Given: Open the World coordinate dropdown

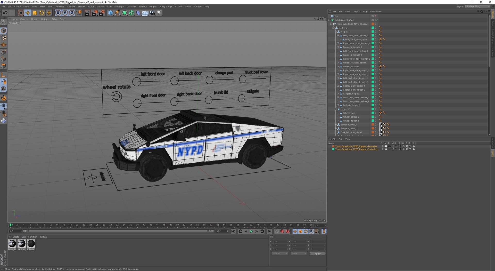Looking at the screenshot, I should [280, 253].
